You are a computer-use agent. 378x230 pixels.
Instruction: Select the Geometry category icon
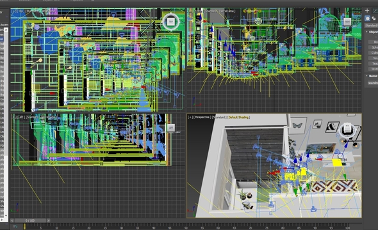click(367, 19)
